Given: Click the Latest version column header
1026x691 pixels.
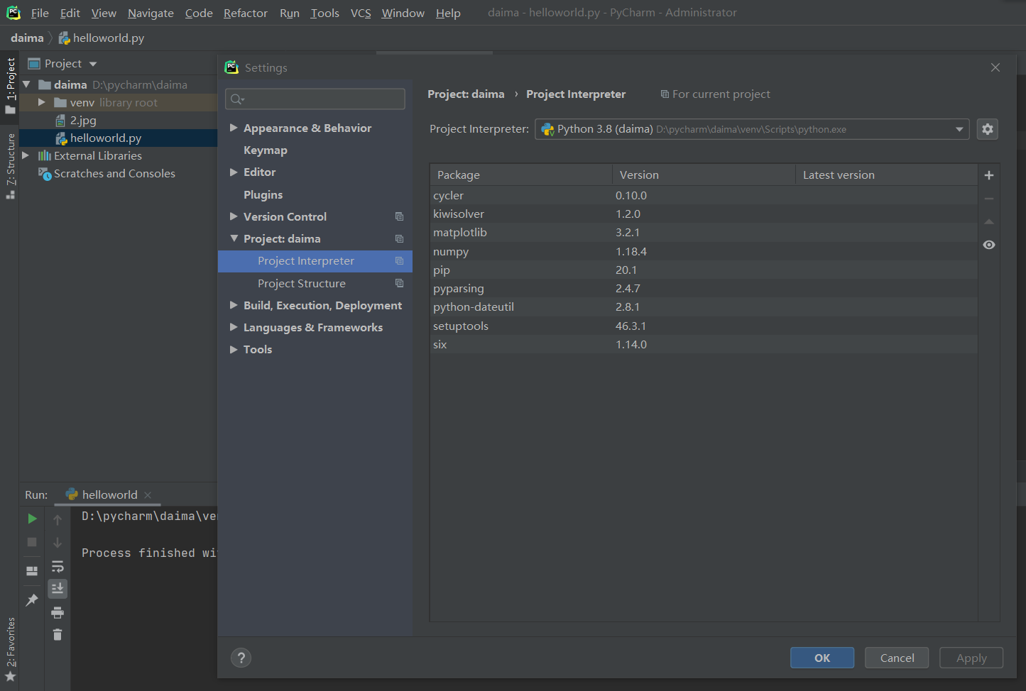Looking at the screenshot, I should 887,175.
